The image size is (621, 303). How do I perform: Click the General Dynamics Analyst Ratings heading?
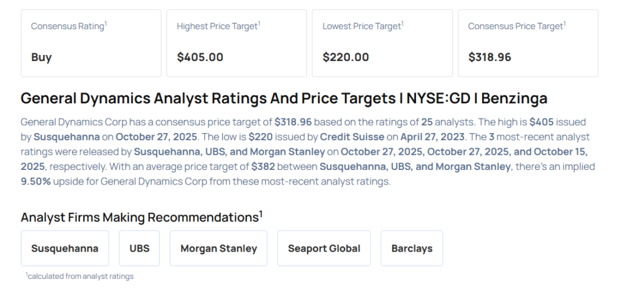pos(284,99)
